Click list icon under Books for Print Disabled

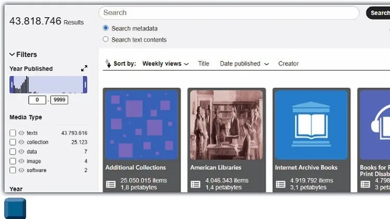(366, 184)
